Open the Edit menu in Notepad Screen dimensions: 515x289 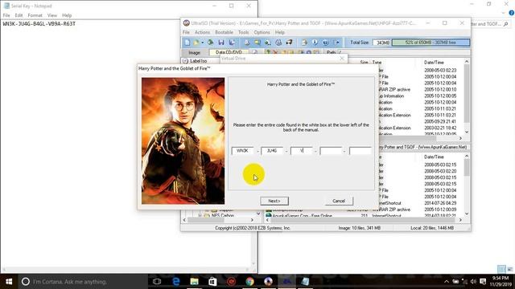pyautogui.click(x=19, y=15)
